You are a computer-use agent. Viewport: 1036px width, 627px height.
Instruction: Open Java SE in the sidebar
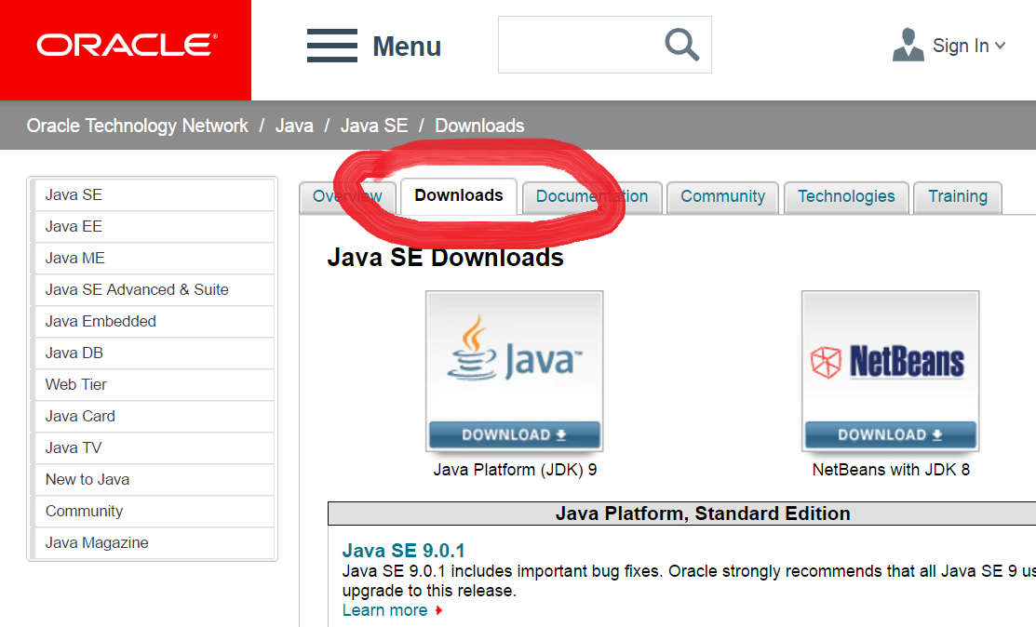tap(153, 194)
